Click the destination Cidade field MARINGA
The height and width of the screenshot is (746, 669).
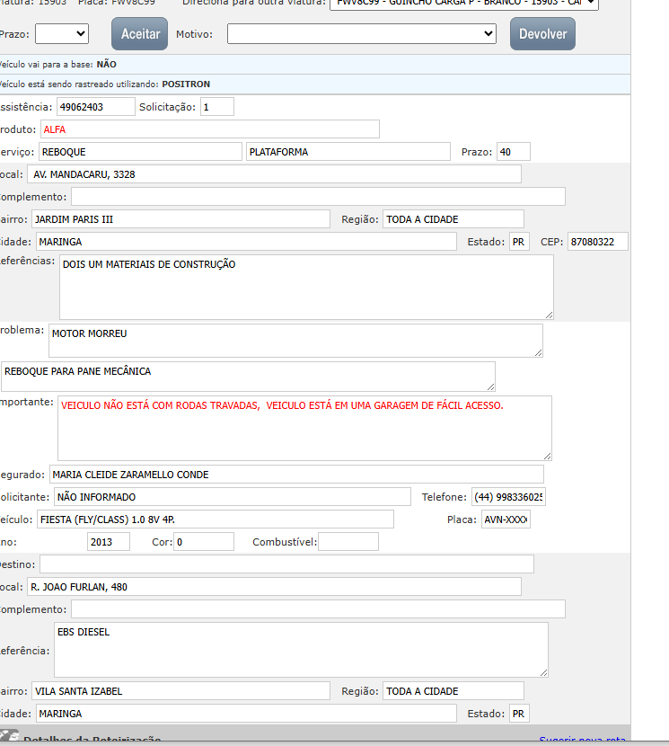246,713
